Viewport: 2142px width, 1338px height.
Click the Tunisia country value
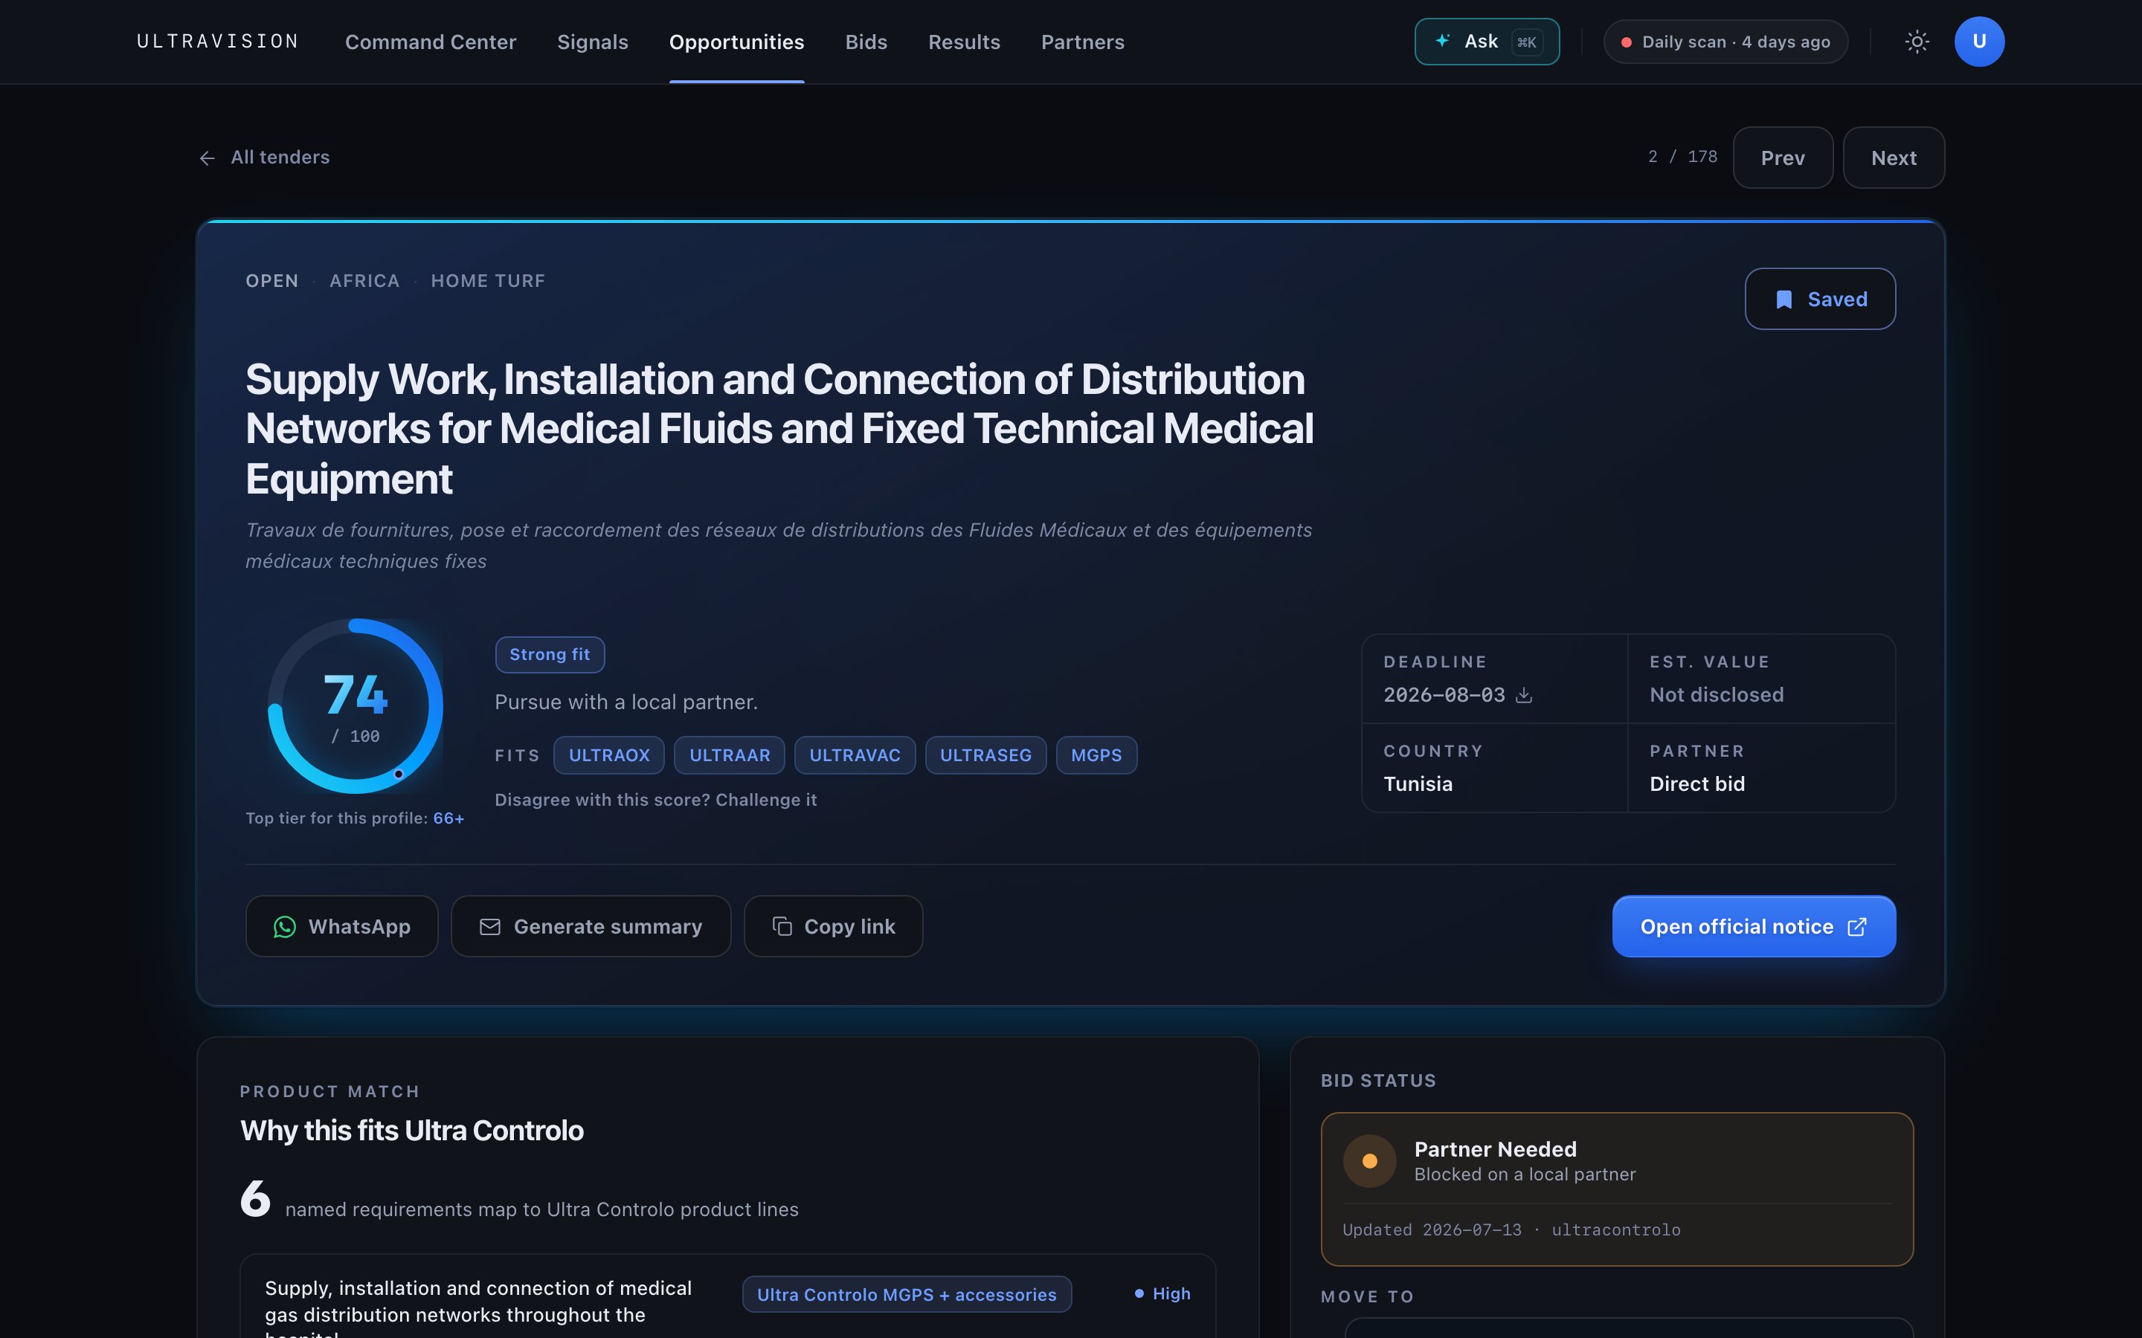[1418, 784]
